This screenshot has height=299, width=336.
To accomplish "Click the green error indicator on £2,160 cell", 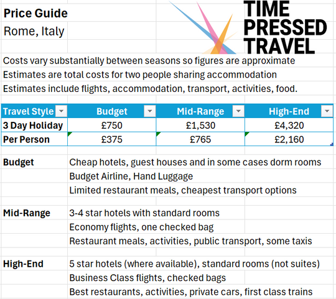I will [246, 134].
